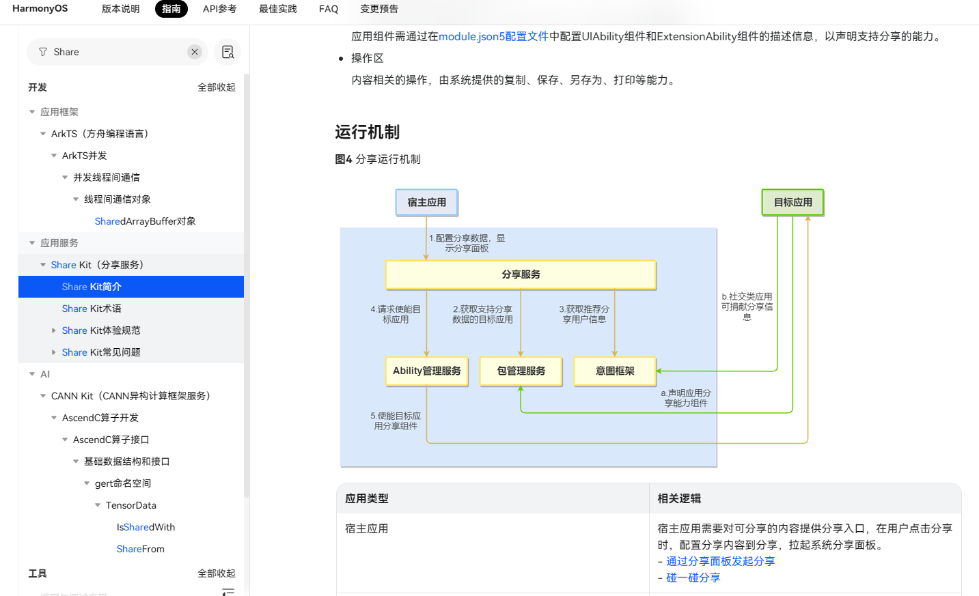Collapse the TensorData node

[98, 505]
